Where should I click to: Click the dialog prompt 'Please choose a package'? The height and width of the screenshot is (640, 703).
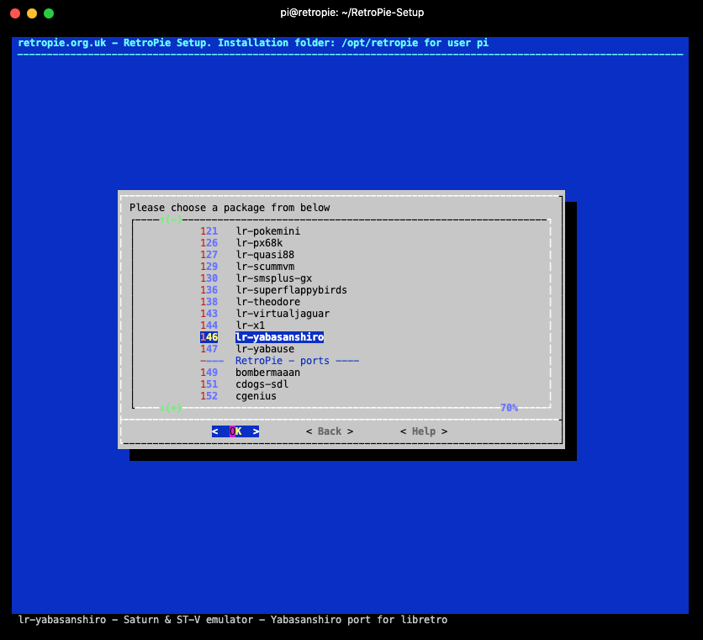tap(230, 208)
